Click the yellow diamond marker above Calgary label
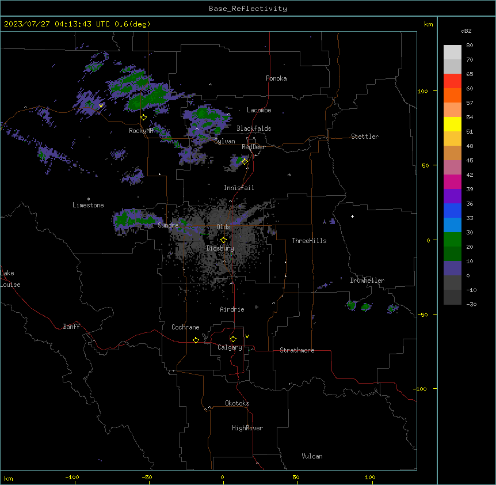The image size is (496, 485). pyautogui.click(x=233, y=339)
